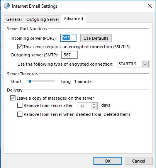
Task: Check Remove when deleted from 'Deleted Items'
Action: point(20,114)
